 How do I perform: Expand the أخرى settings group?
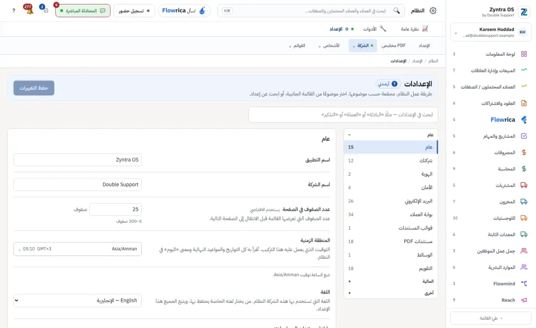[x=391, y=293]
